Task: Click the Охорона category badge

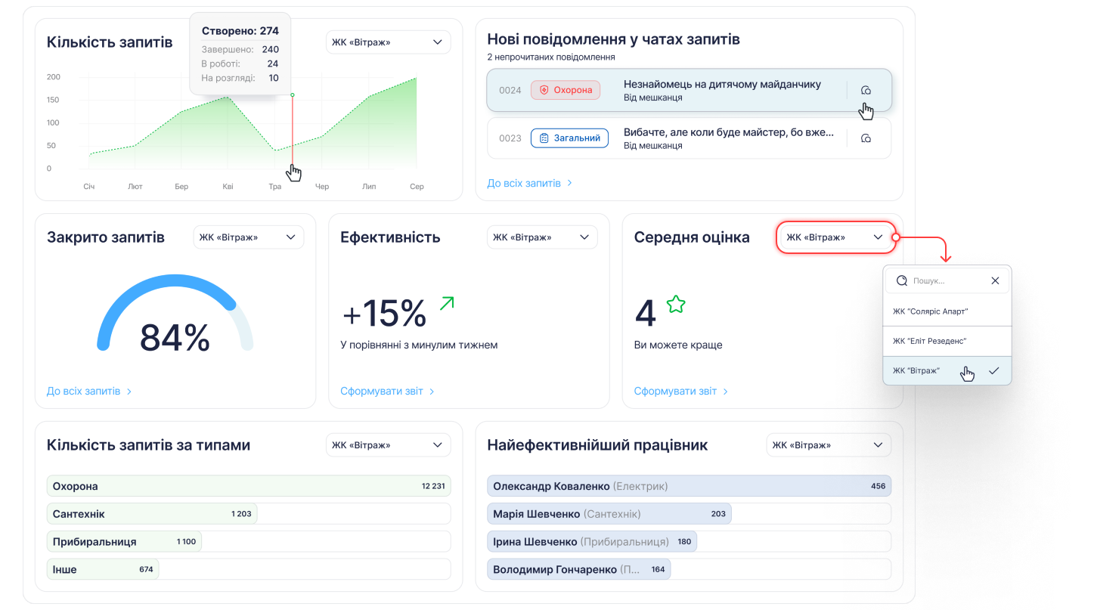Action: 566,90
